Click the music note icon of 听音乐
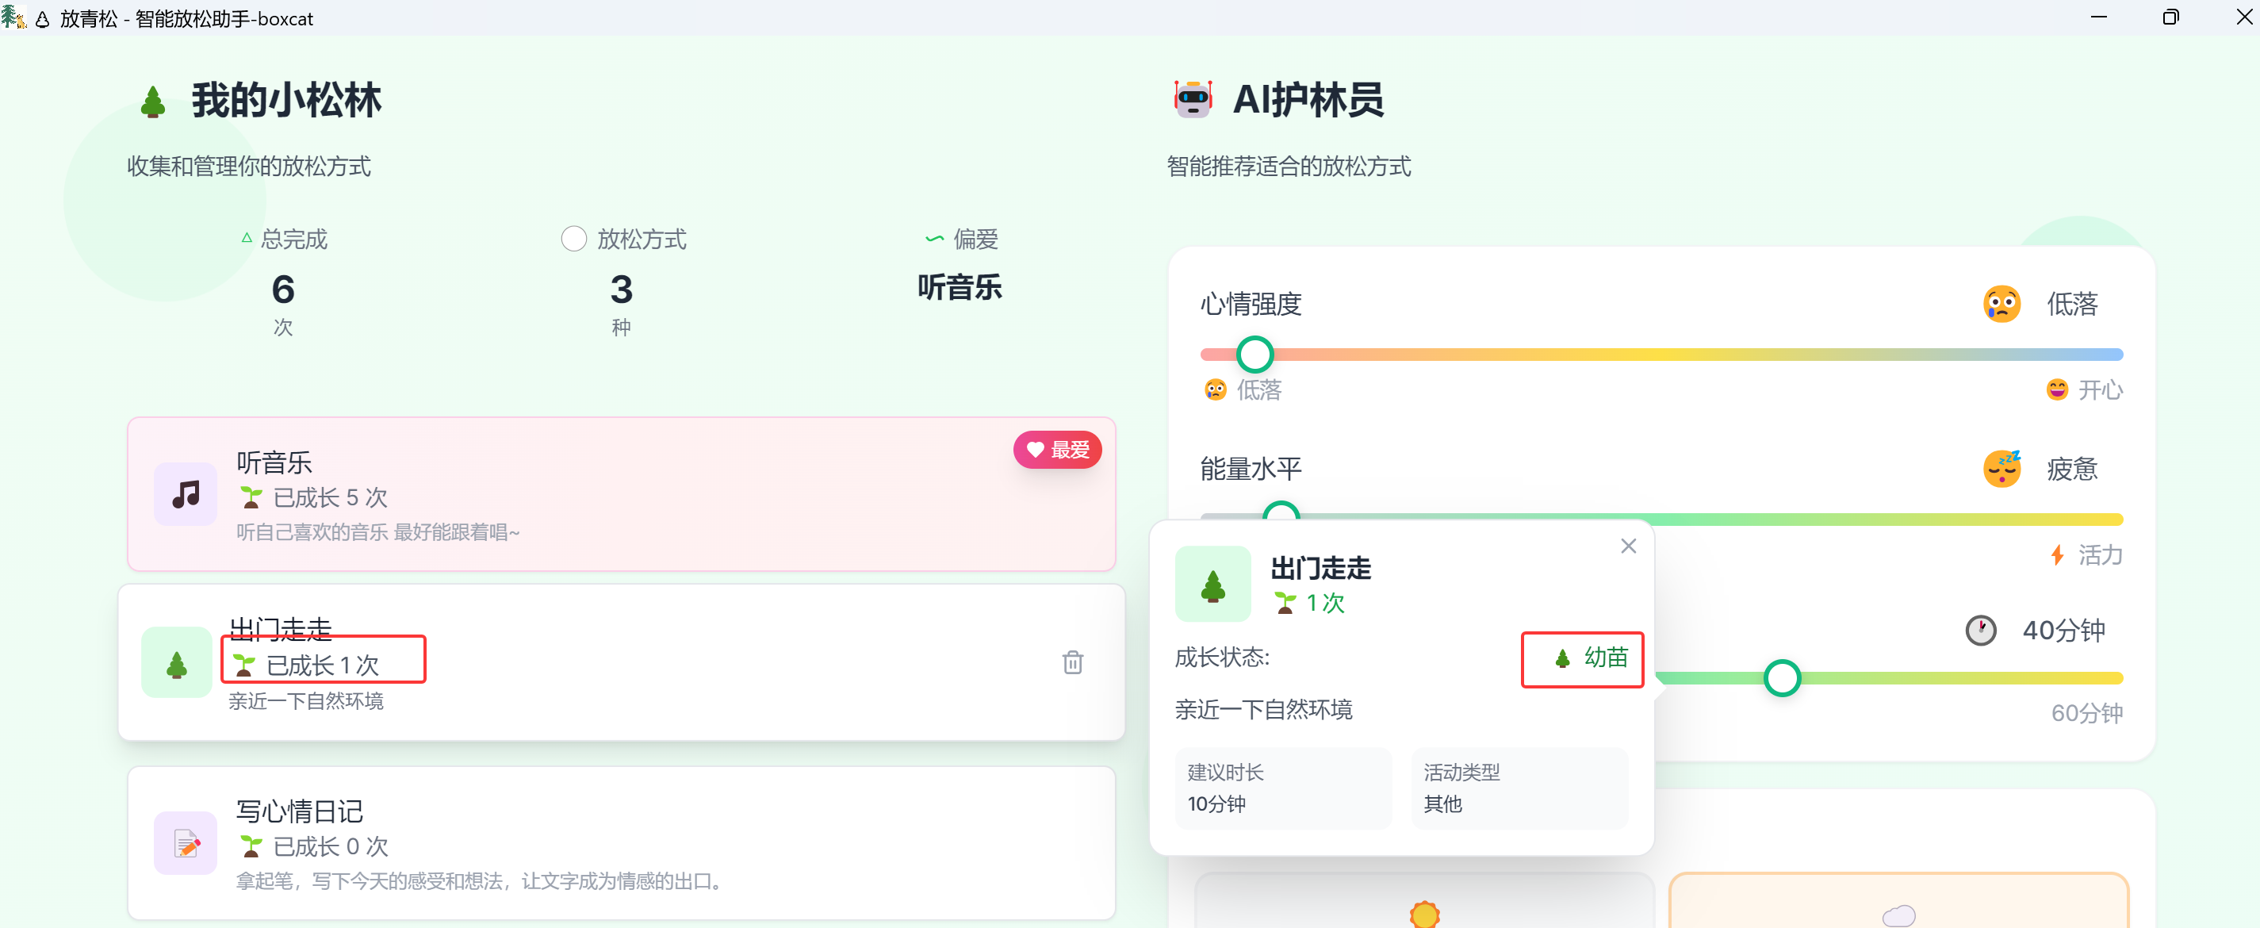The width and height of the screenshot is (2260, 928). click(x=185, y=494)
